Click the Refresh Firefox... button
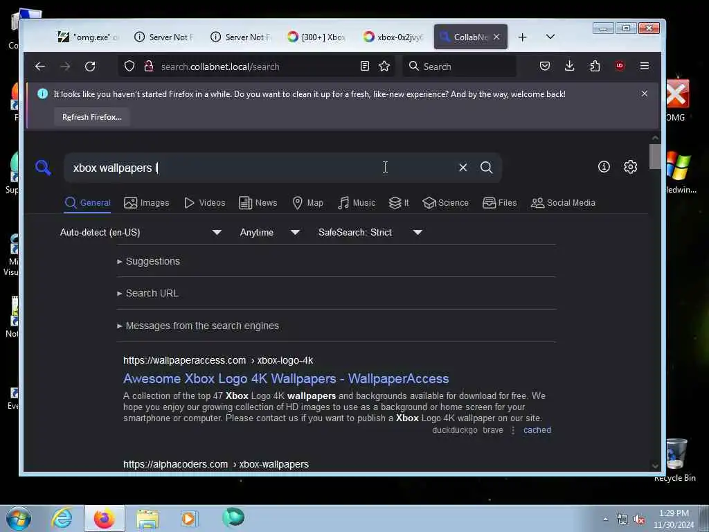The image size is (709, 532). pos(92,117)
